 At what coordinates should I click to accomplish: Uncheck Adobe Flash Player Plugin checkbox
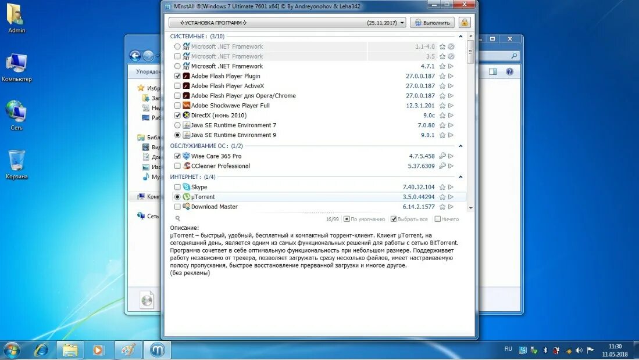pyautogui.click(x=177, y=76)
